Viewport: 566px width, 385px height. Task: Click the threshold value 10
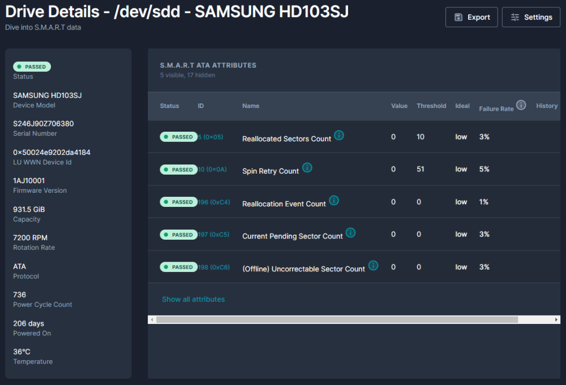[x=420, y=137]
